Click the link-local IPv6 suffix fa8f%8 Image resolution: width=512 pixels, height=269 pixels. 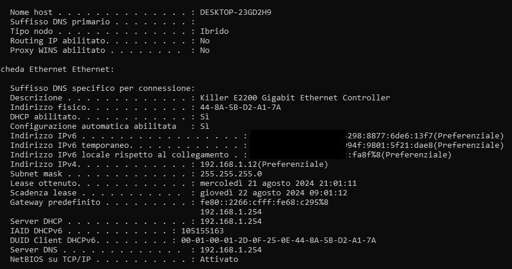[366, 155]
